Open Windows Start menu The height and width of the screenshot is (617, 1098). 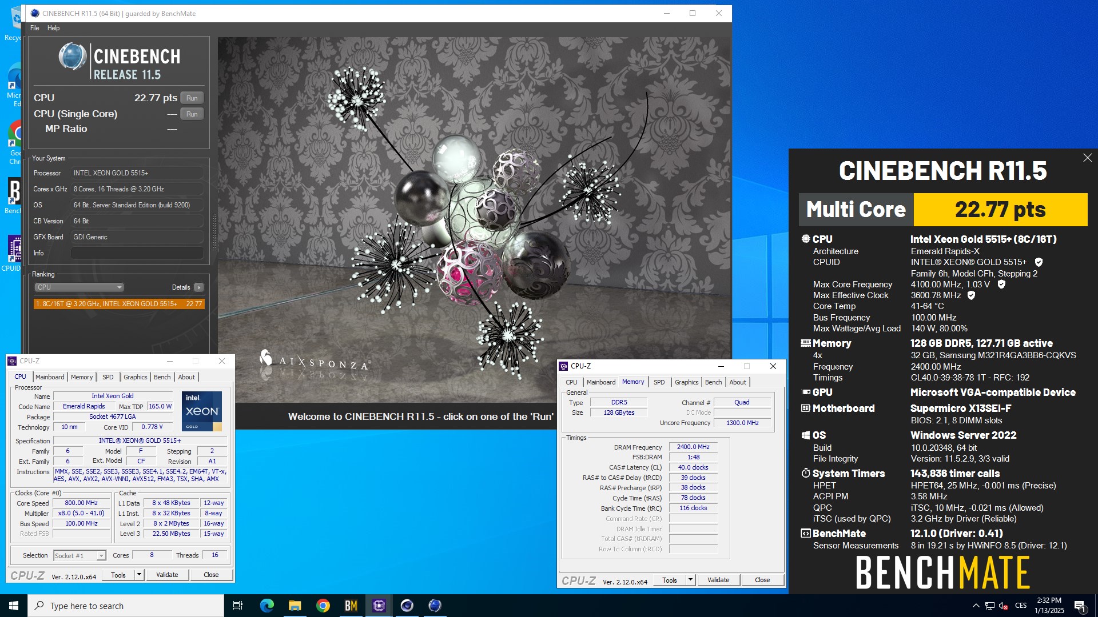click(14, 606)
